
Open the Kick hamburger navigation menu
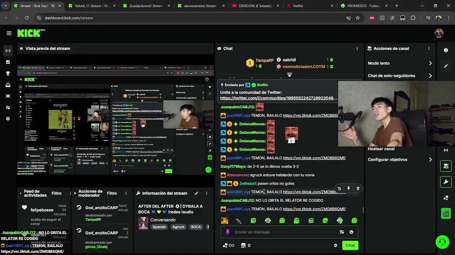[x=9, y=33]
